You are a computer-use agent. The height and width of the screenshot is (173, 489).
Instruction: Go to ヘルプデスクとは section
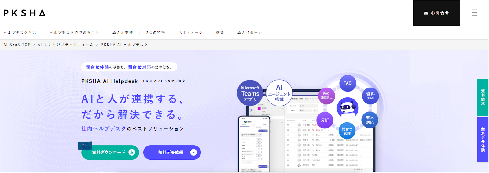pos(20,33)
